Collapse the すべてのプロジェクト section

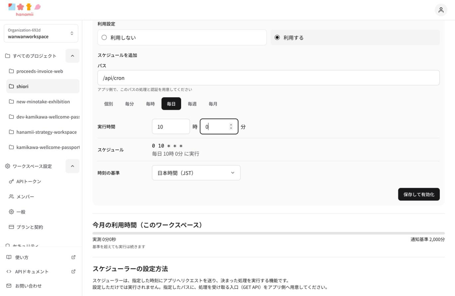[x=72, y=56]
